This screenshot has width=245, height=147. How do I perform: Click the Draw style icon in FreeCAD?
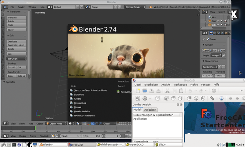coord(145,98)
